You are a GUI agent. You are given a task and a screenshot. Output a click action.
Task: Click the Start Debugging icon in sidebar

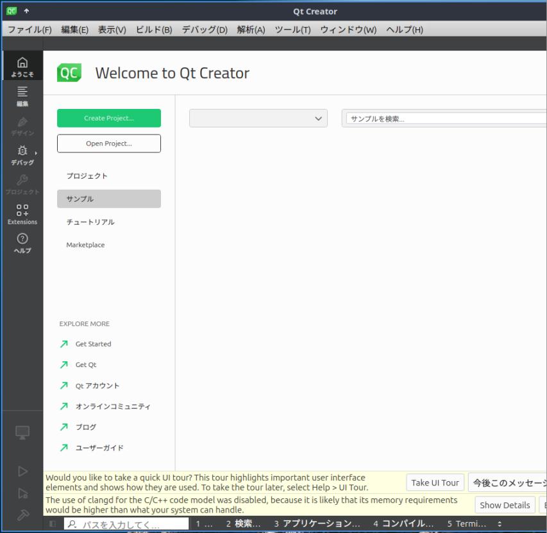pos(22,493)
